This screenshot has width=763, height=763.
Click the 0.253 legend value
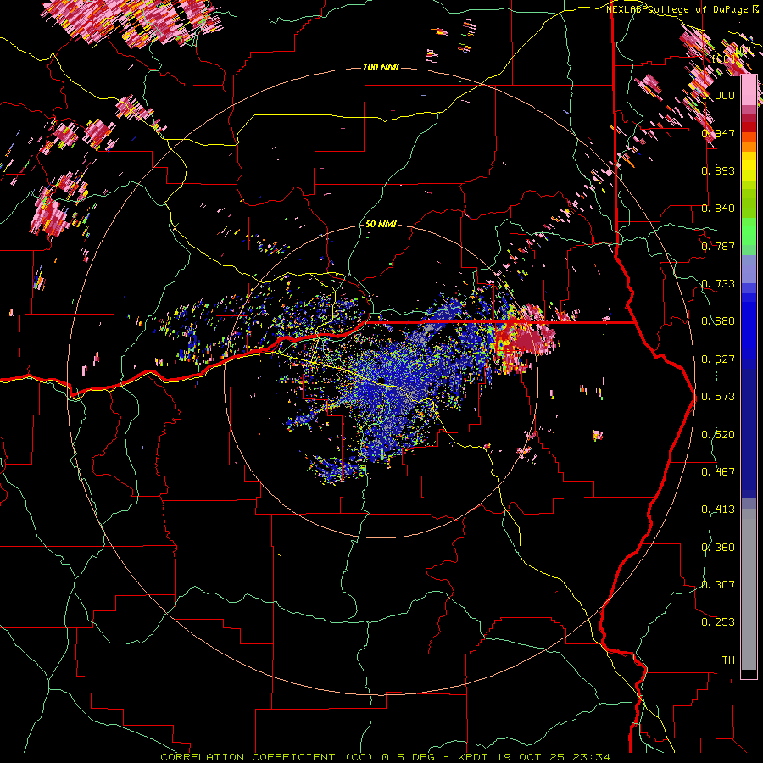718,622
